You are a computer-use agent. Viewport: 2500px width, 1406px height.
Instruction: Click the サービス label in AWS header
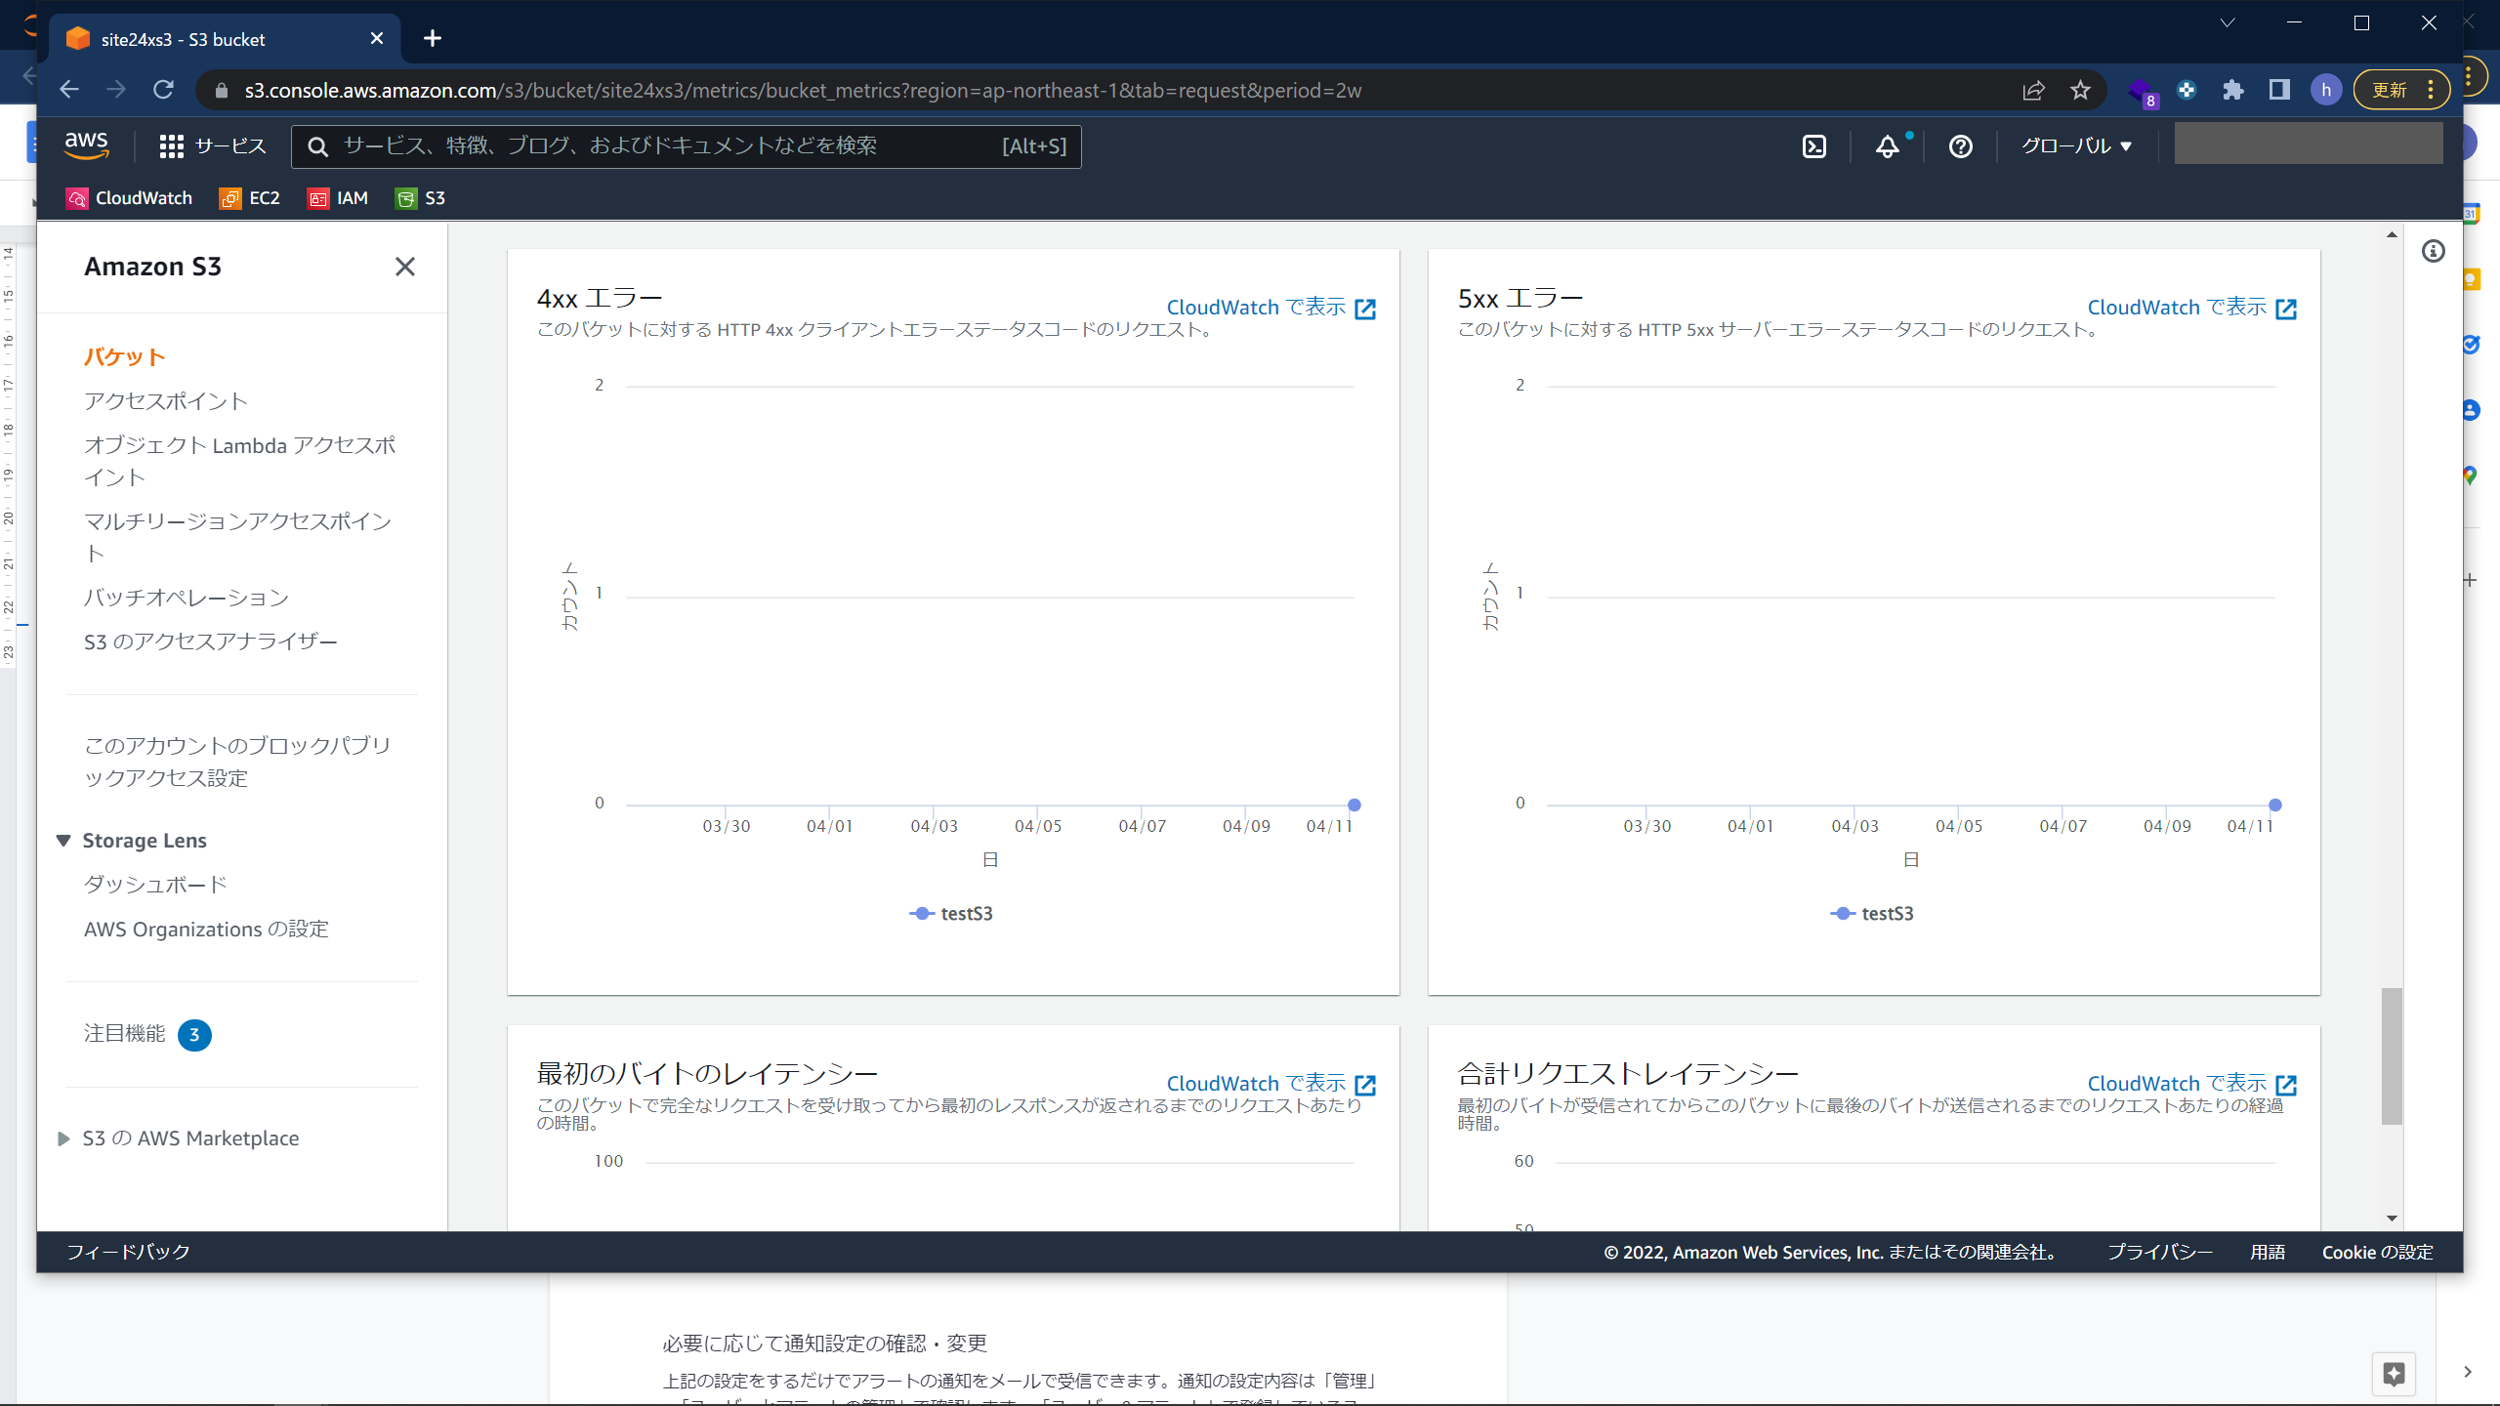click(x=230, y=146)
